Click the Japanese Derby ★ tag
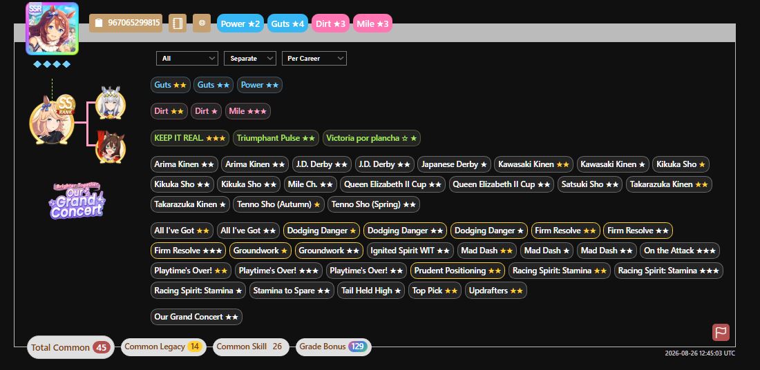 [x=454, y=164]
